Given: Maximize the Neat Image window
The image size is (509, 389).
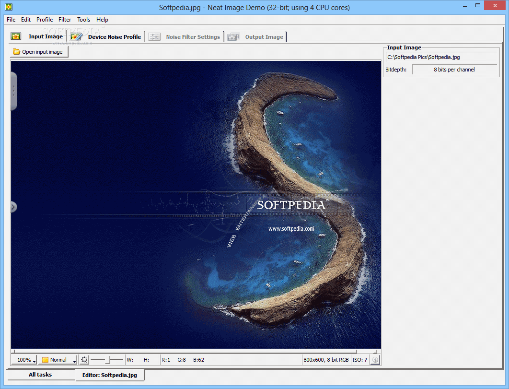Looking at the screenshot, I should [477, 6].
